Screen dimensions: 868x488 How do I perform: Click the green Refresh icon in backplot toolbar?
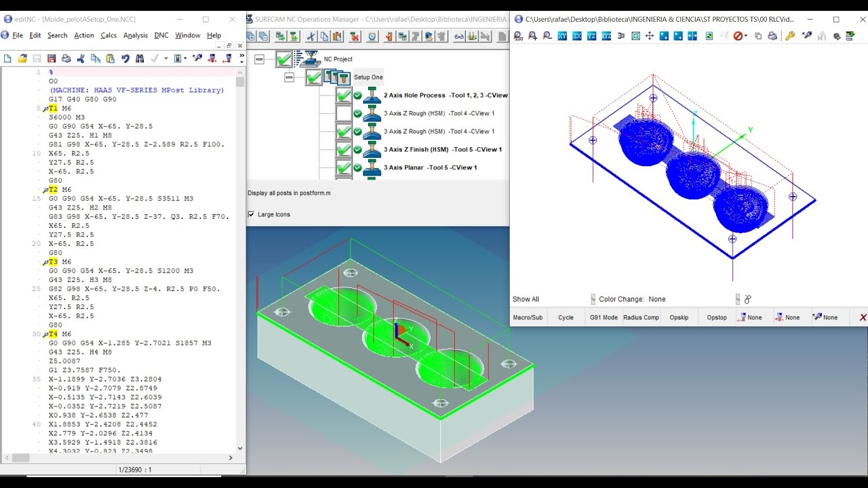point(709,37)
